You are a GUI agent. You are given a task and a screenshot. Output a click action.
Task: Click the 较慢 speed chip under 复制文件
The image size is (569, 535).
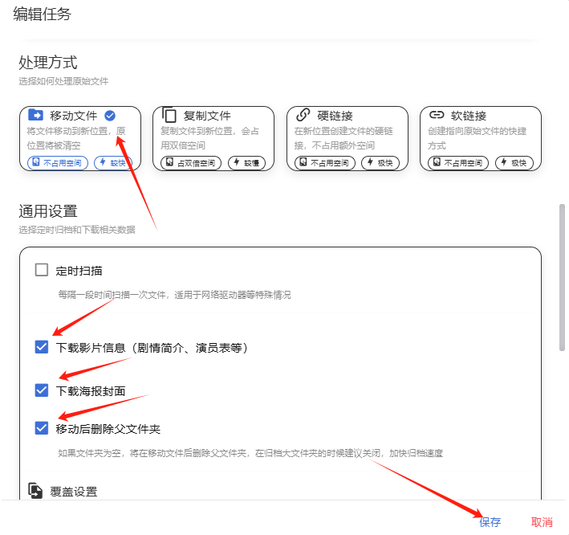246,163
